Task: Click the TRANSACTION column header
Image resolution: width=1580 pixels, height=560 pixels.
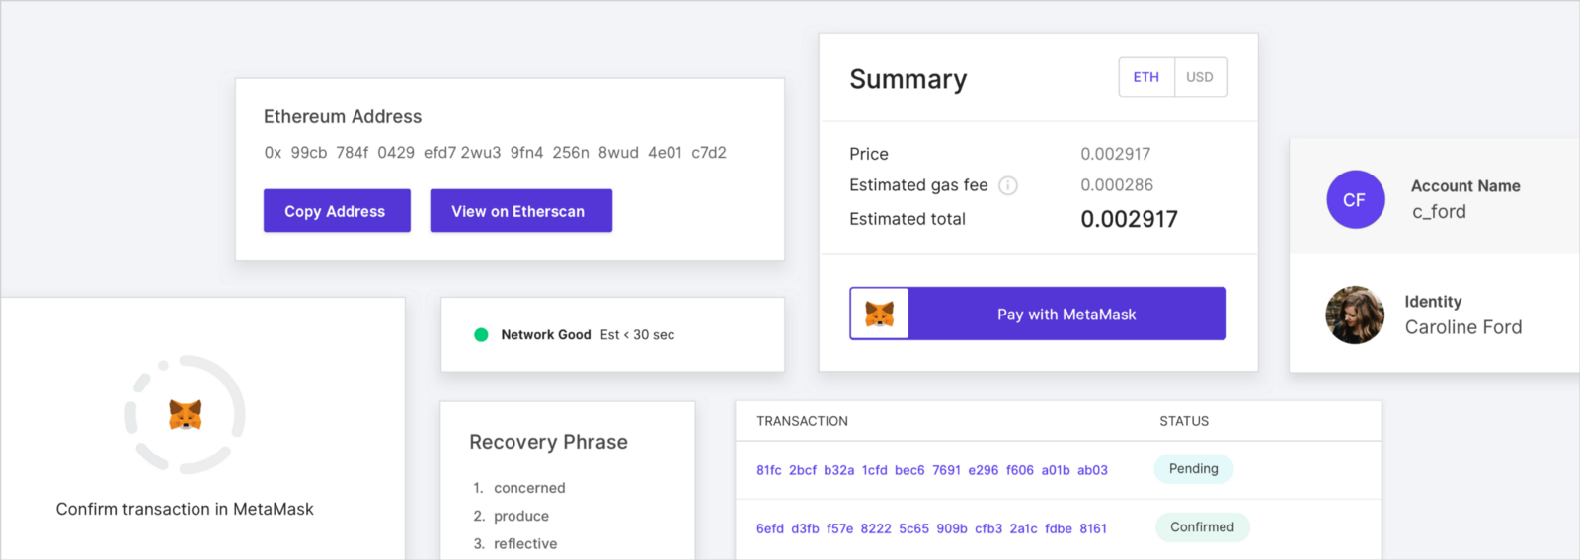Action: (802, 421)
